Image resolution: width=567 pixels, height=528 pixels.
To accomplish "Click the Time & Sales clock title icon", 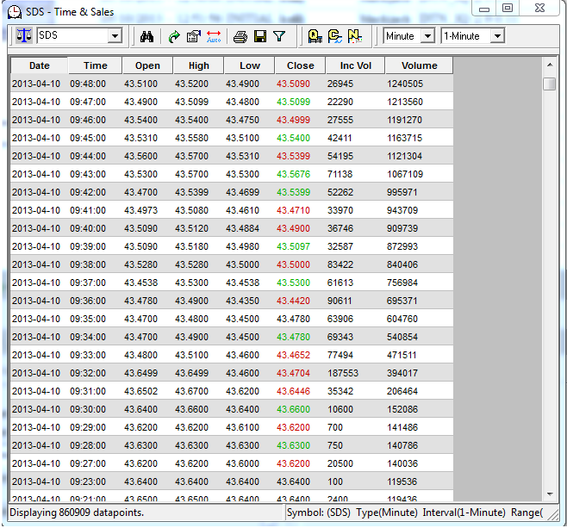I will (14, 12).
